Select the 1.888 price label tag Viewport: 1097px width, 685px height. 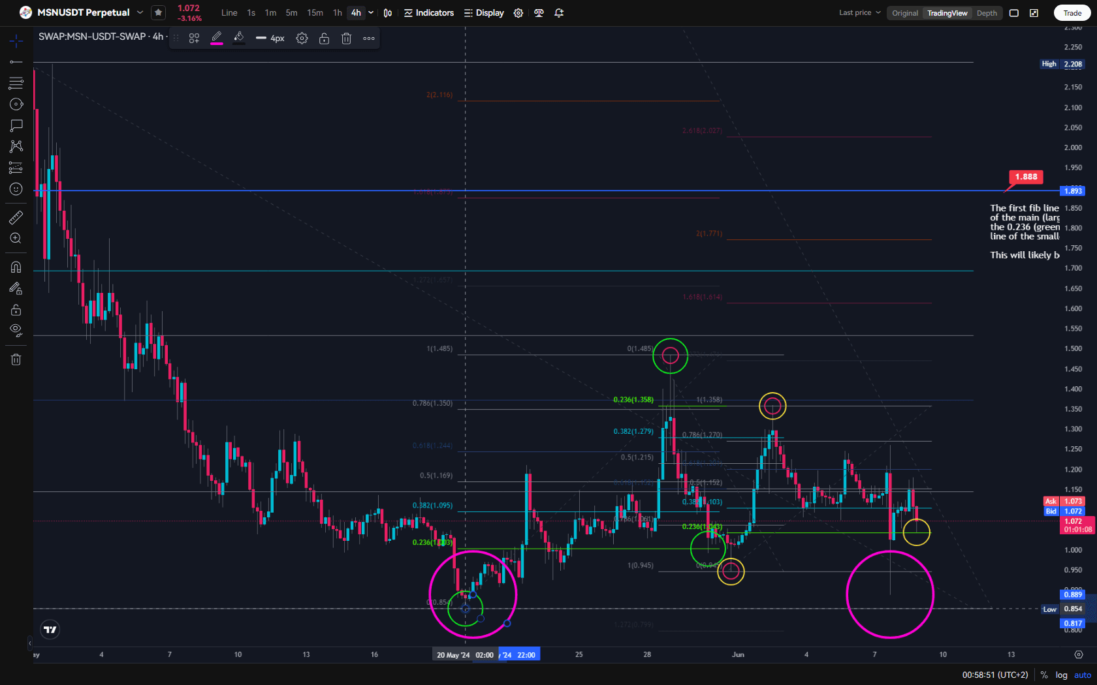point(1026,177)
